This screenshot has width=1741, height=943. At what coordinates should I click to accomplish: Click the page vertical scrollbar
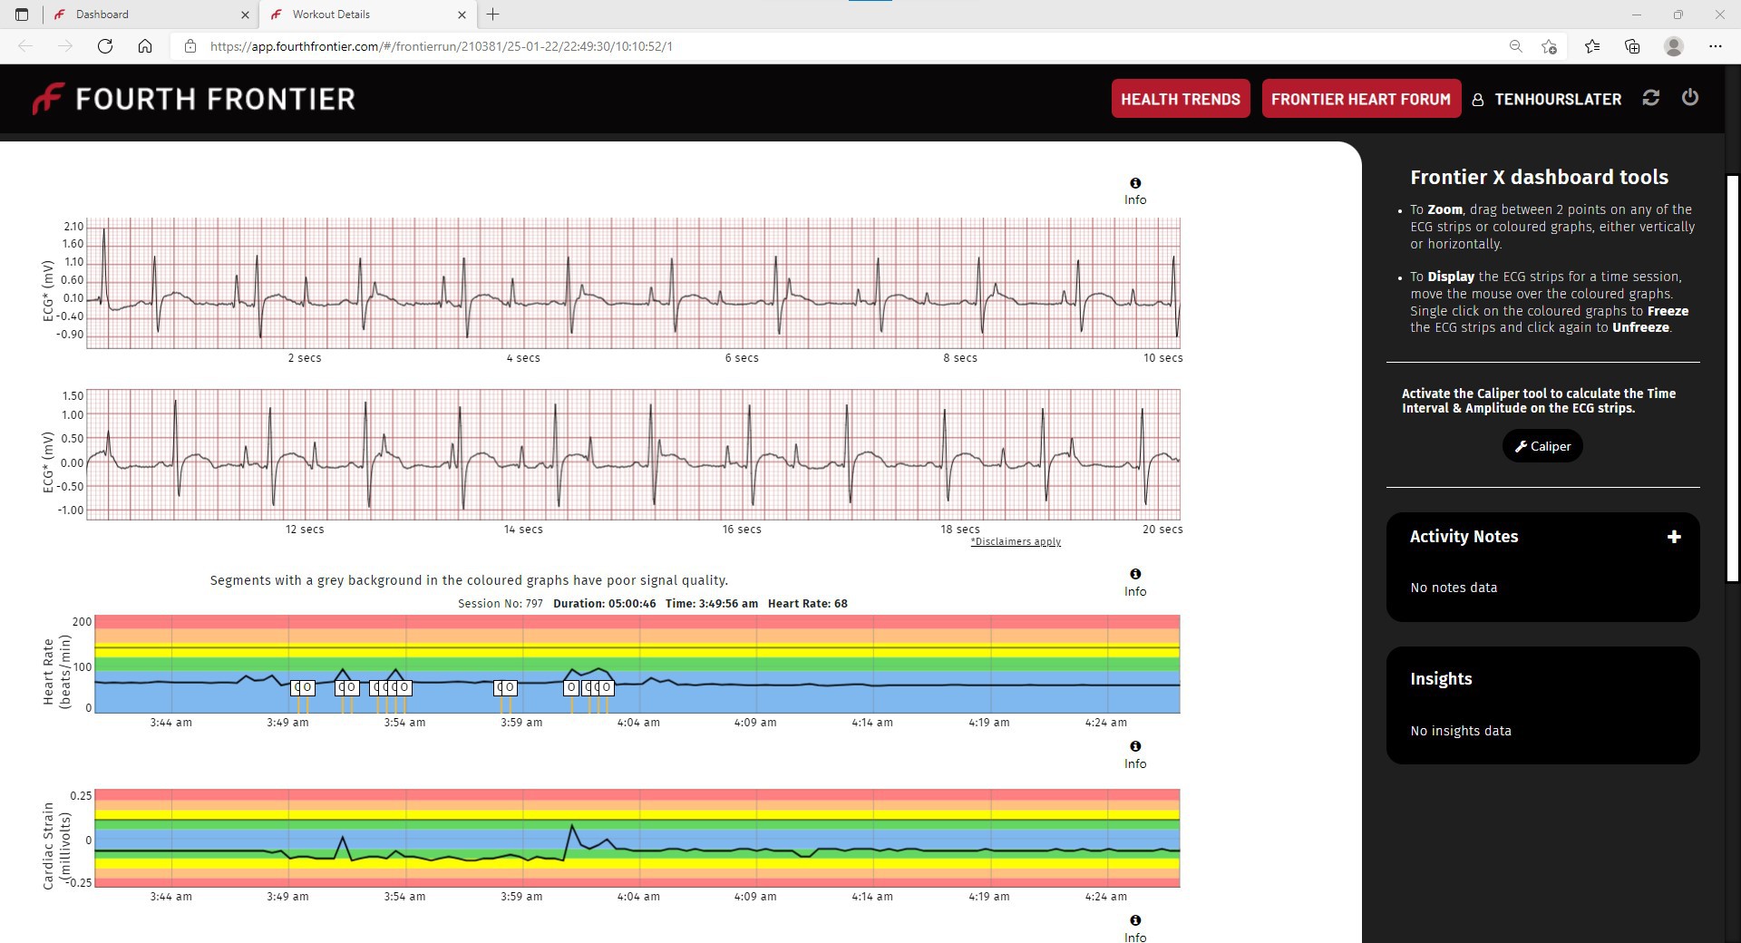[1732, 378]
